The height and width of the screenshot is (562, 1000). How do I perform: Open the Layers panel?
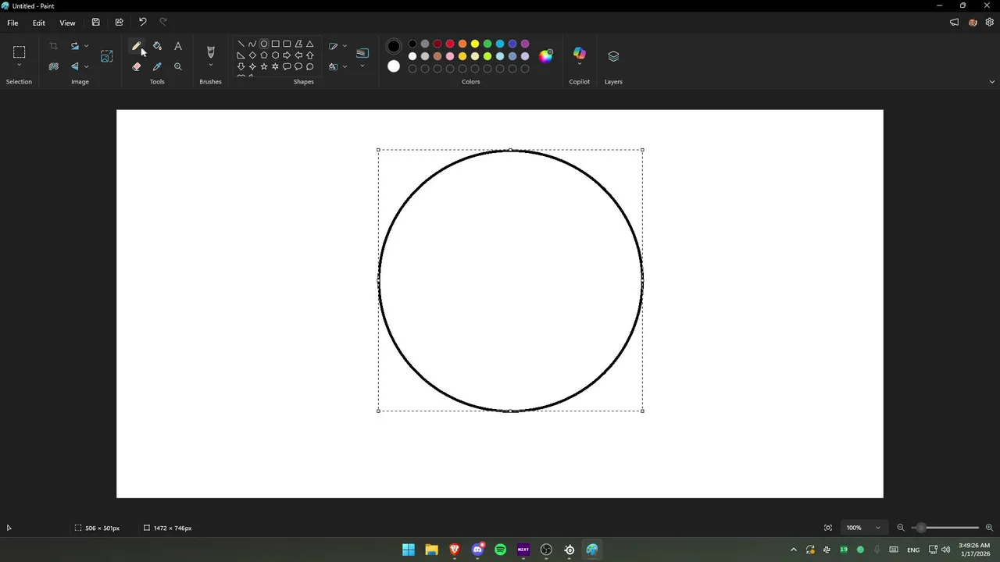[x=613, y=56]
